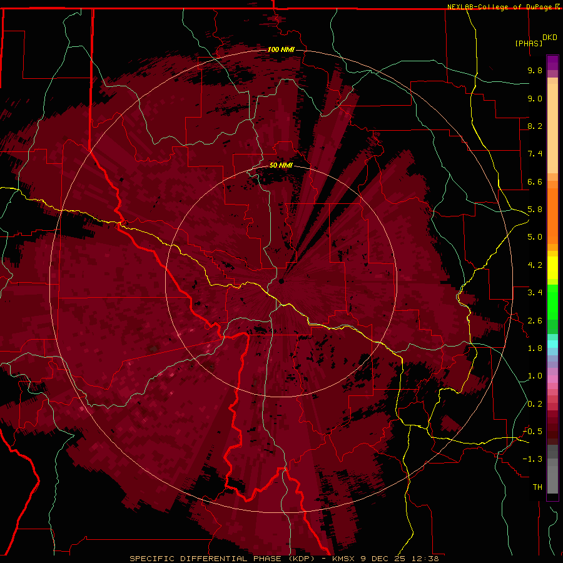
Task: Click the 6.6 legend value
Action: (x=535, y=181)
